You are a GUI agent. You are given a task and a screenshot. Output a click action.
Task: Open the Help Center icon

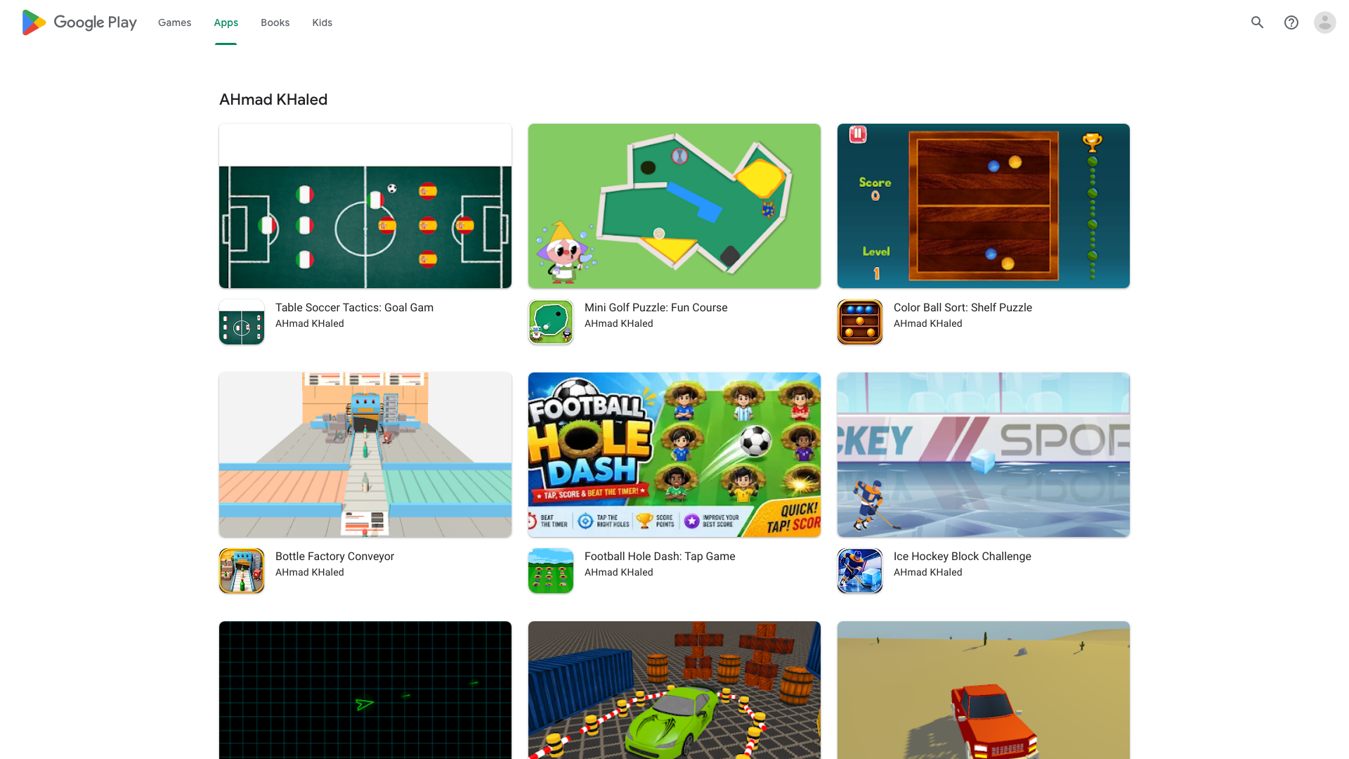point(1291,22)
